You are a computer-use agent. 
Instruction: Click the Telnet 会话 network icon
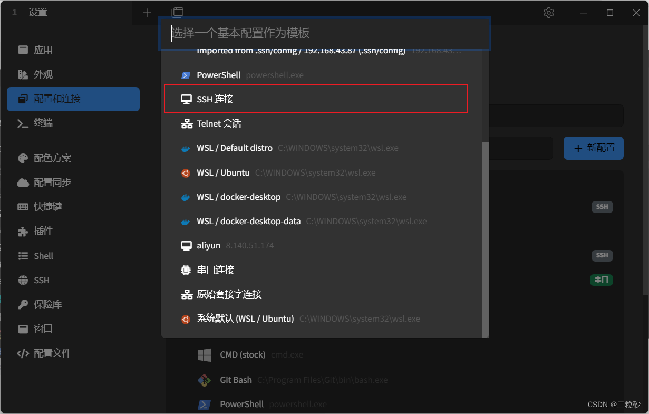click(x=186, y=123)
